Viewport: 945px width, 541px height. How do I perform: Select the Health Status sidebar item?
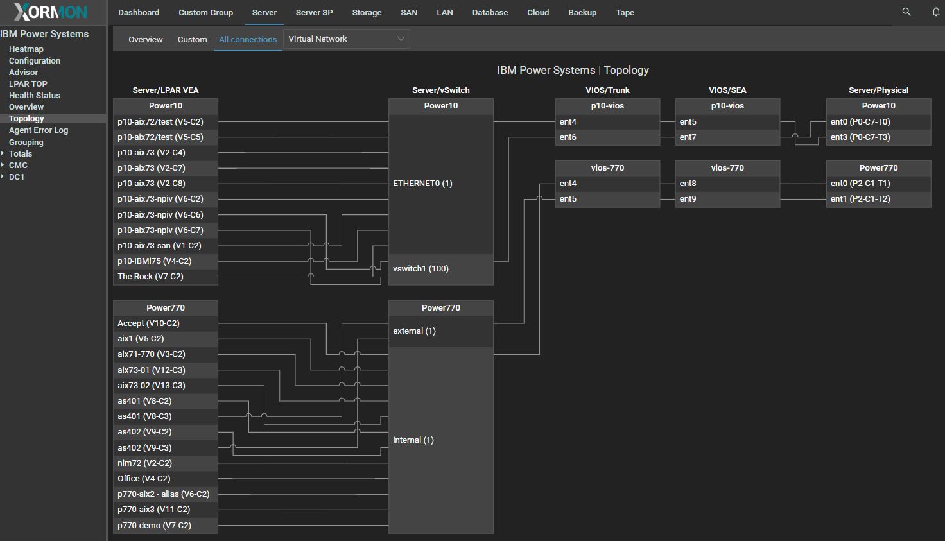(x=35, y=96)
